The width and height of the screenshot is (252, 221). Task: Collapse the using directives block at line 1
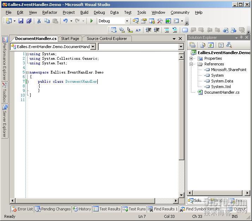coord(27,54)
